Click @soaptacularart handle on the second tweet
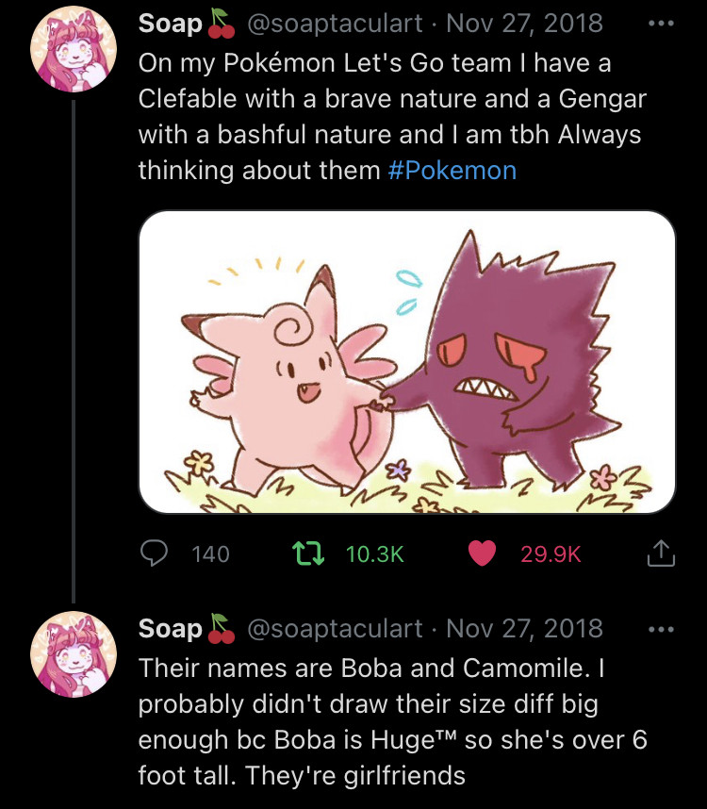The image size is (707, 809). coord(335,629)
